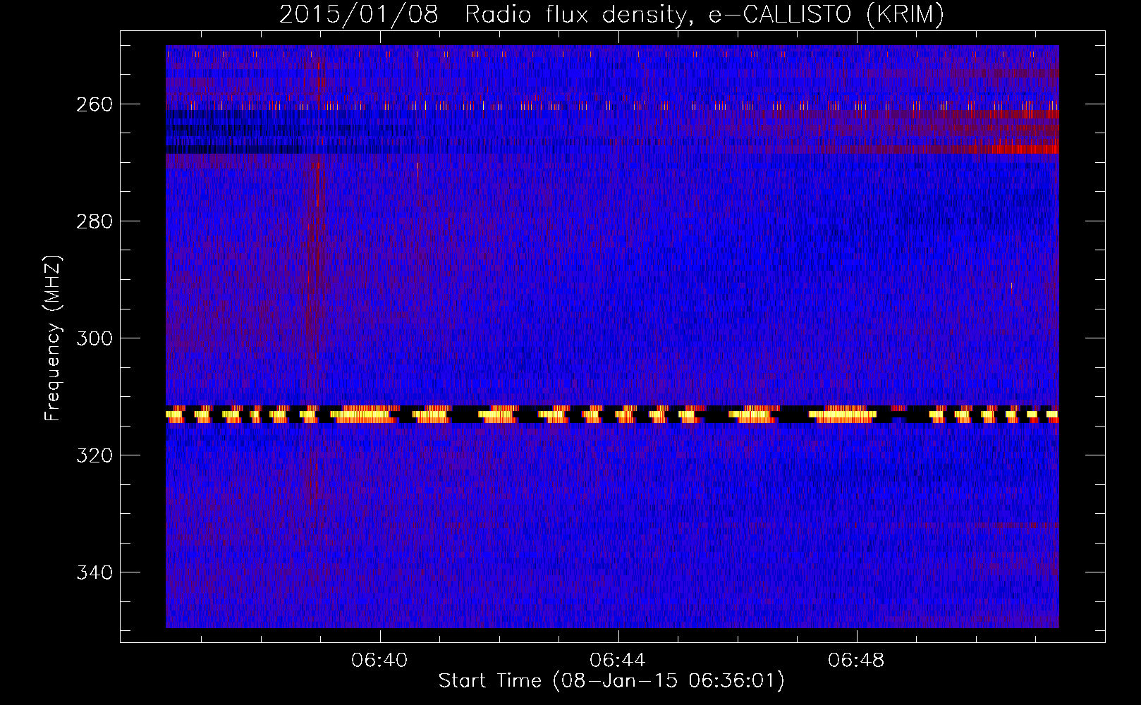This screenshot has width=1141, height=705.
Task: Select the 320 frequency axis label
Action: click(x=94, y=455)
